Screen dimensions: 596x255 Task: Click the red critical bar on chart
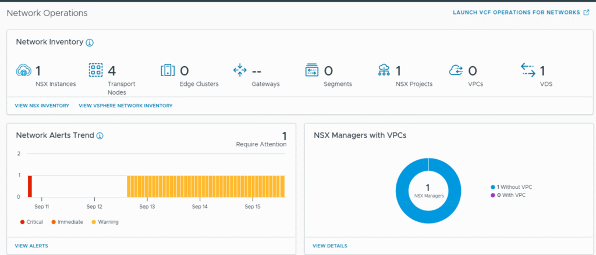coord(30,186)
